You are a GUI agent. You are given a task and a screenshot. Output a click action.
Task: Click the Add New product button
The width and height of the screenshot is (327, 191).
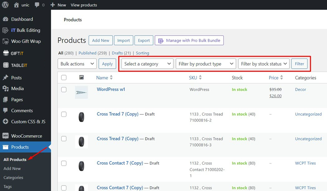coord(100,40)
